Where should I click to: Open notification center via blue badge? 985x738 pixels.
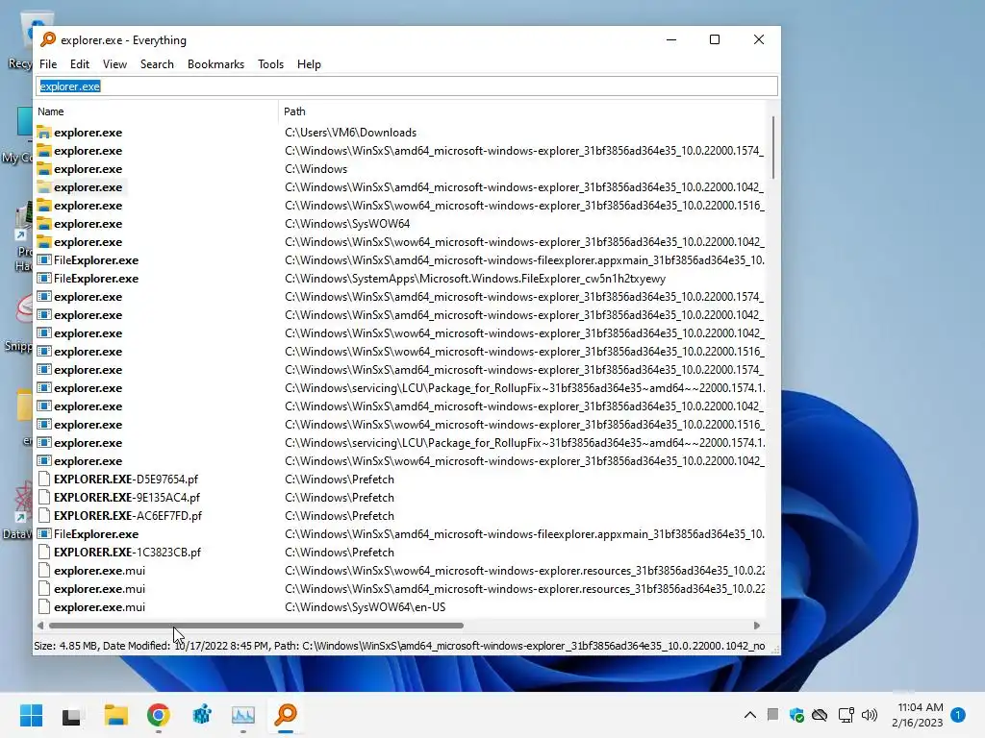958,715
